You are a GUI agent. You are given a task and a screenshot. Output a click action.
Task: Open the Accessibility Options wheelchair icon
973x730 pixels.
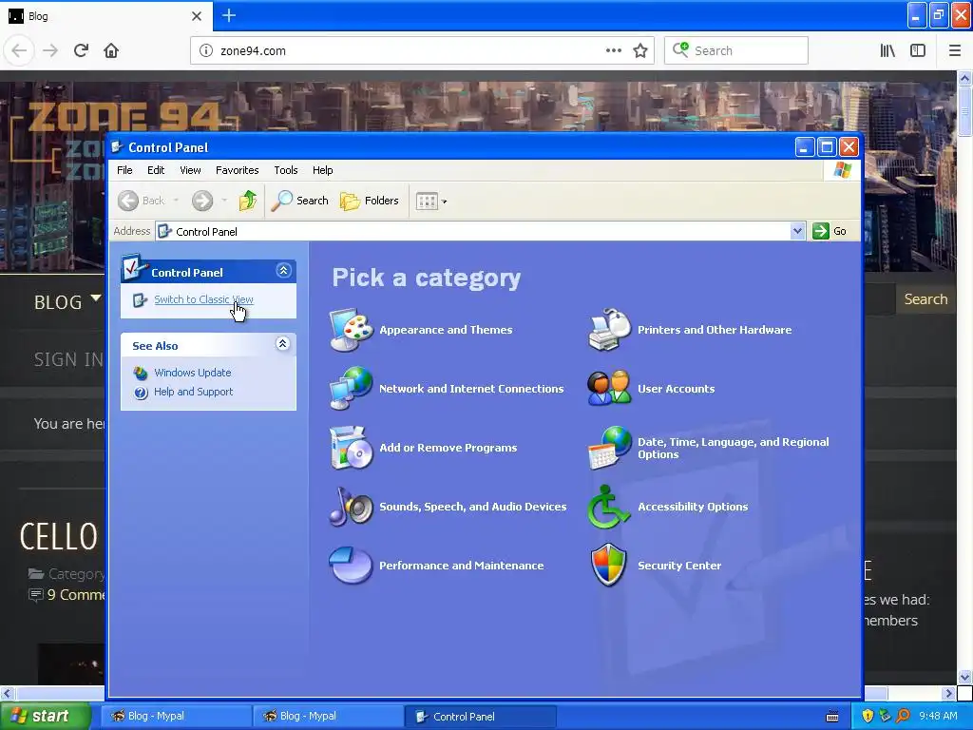(x=608, y=507)
